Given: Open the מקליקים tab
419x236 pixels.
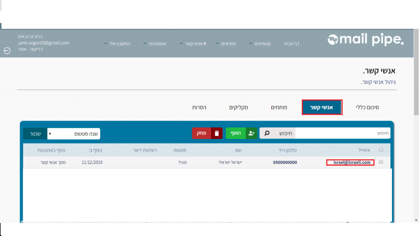Looking at the screenshot, I should pyautogui.click(x=239, y=107).
